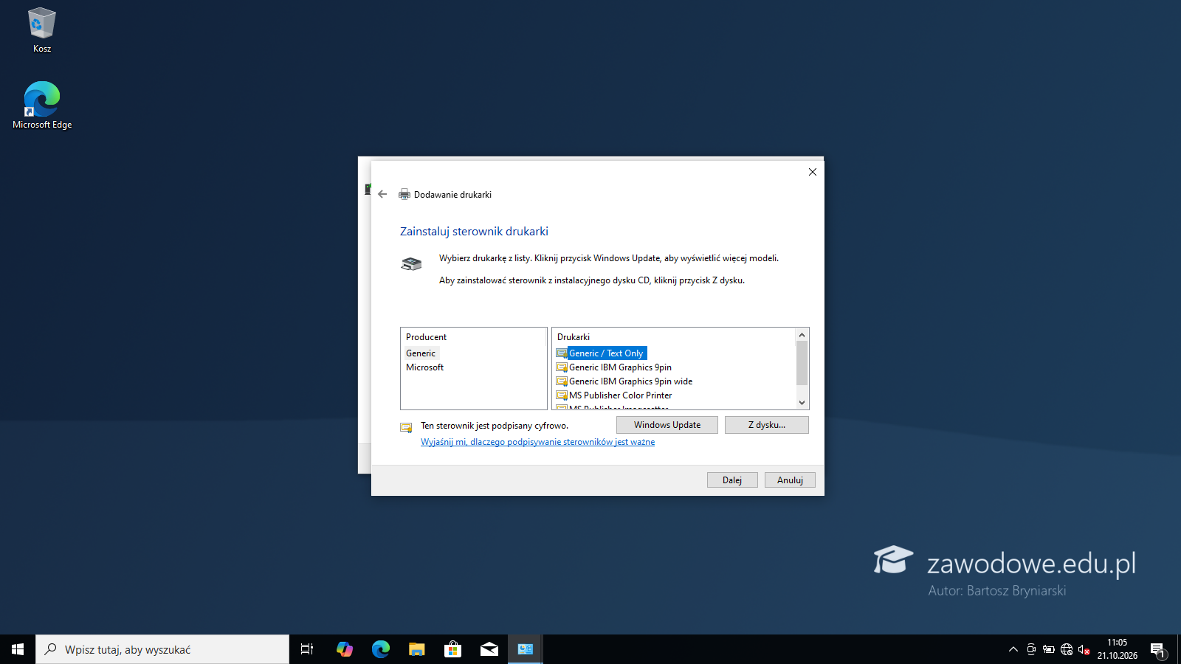
Task: Open Task View from taskbar
Action: click(x=307, y=649)
